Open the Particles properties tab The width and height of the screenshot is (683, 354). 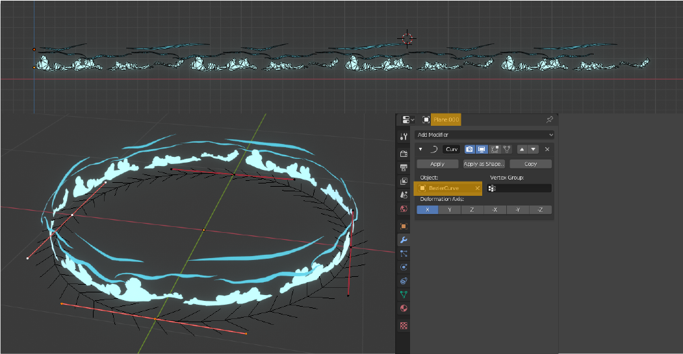(x=404, y=254)
